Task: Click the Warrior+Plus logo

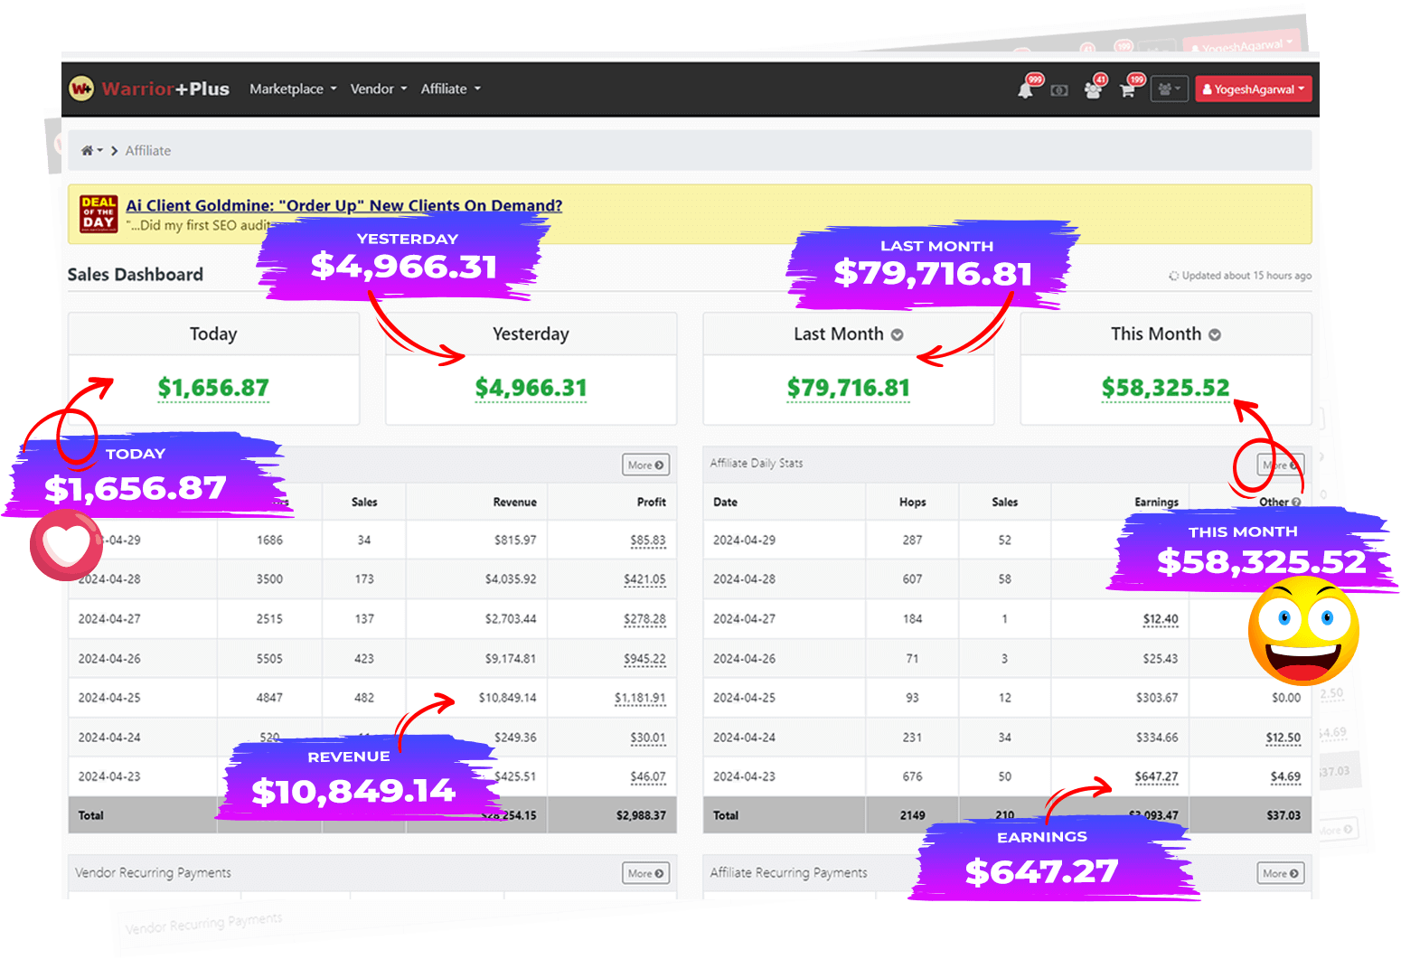Action: 149,89
